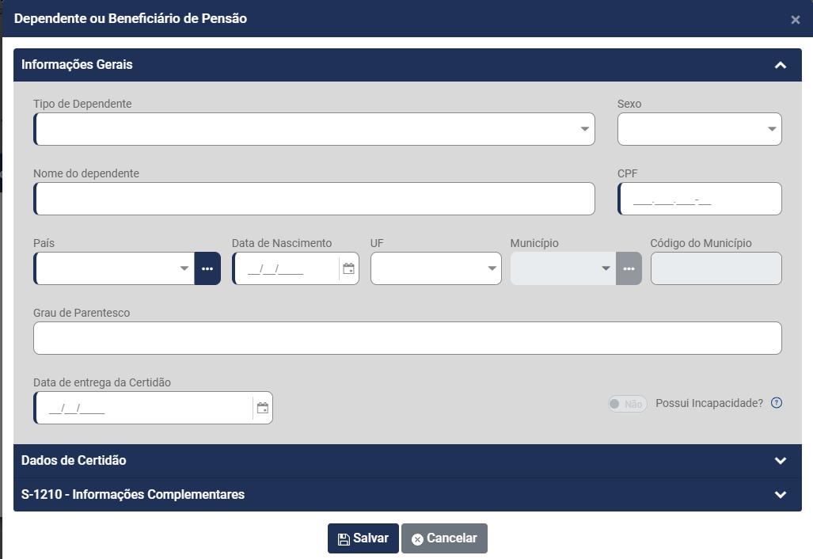The width and height of the screenshot is (813, 559).
Task: Toggle the Possui Incapacidade switch
Action: (x=627, y=404)
